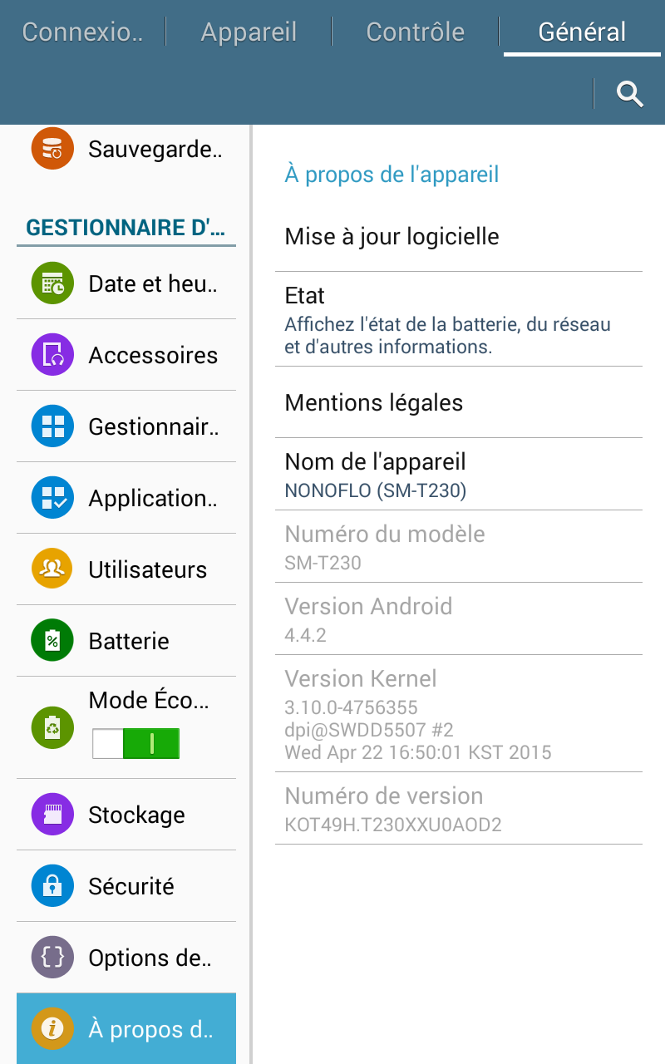Image resolution: width=665 pixels, height=1064 pixels.
Task: Switch to the Appareil tab
Action: point(249,32)
